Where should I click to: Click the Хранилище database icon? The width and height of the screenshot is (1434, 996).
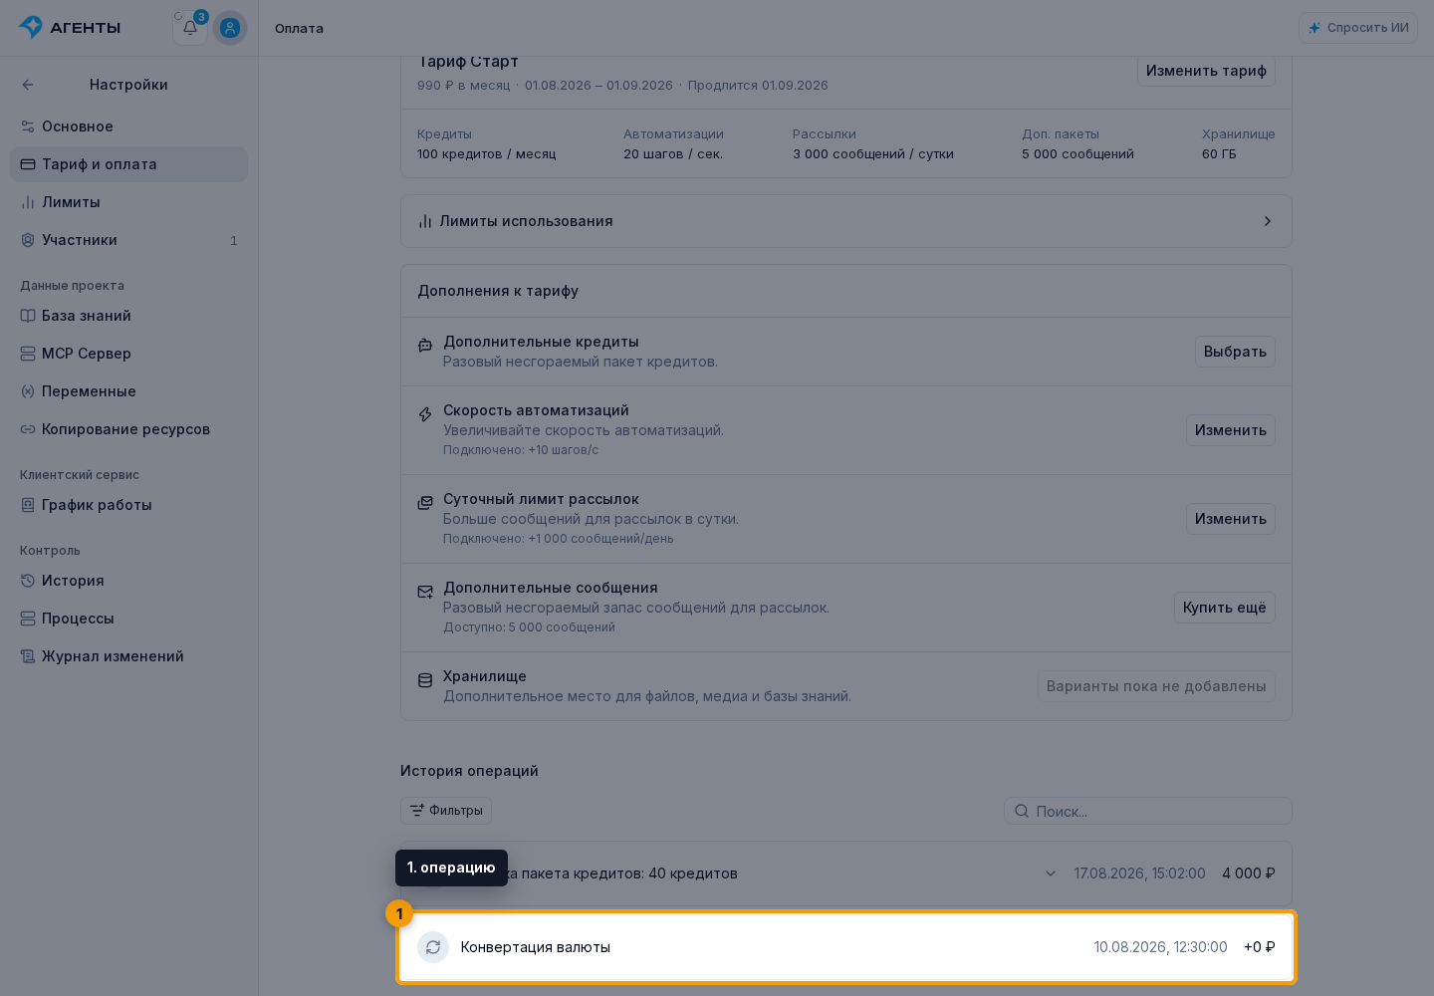425,680
